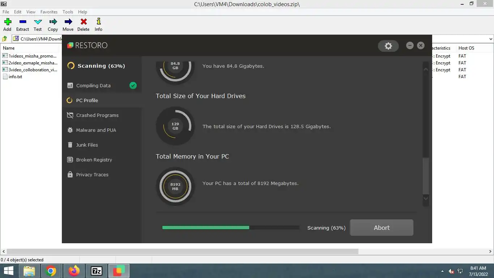Click the Restoro logo icon
494x278 pixels.
(x=71, y=45)
